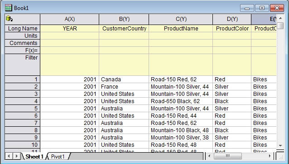Click the Comments cell under column B
This screenshot has width=289, height=164.
124,43
